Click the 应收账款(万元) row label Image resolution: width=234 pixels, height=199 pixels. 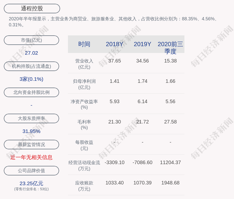point(84,186)
